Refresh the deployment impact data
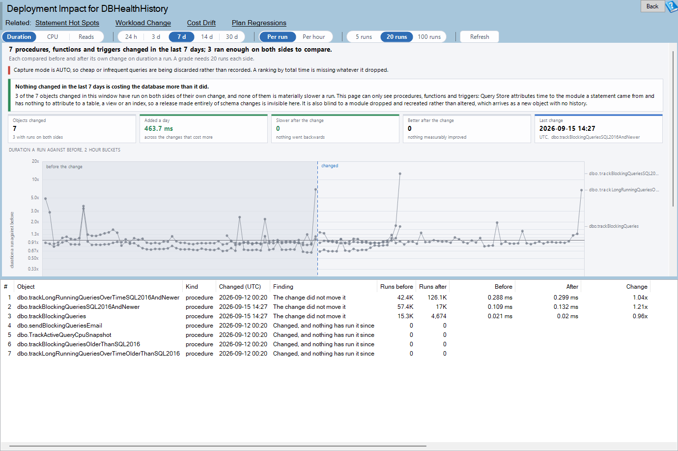The height and width of the screenshot is (451, 678). coord(480,37)
